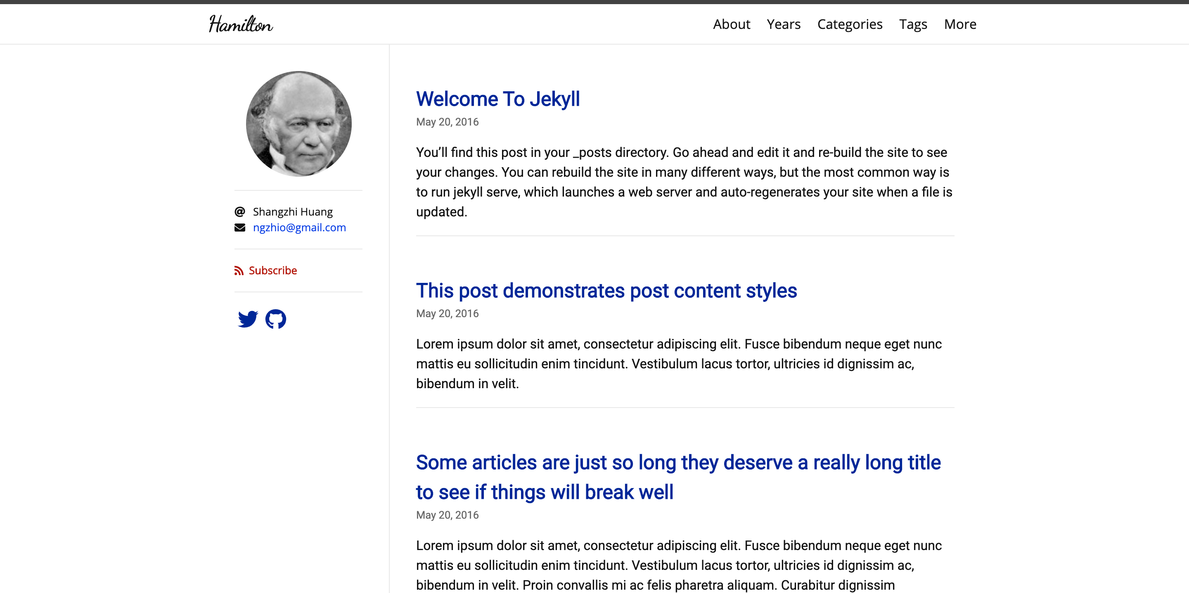Click the circular author portrait
1189x593 pixels.
pos(298,124)
